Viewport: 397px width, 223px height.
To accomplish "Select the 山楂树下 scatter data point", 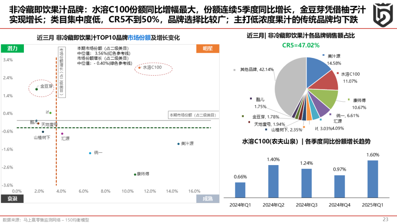I will [x=43, y=132].
